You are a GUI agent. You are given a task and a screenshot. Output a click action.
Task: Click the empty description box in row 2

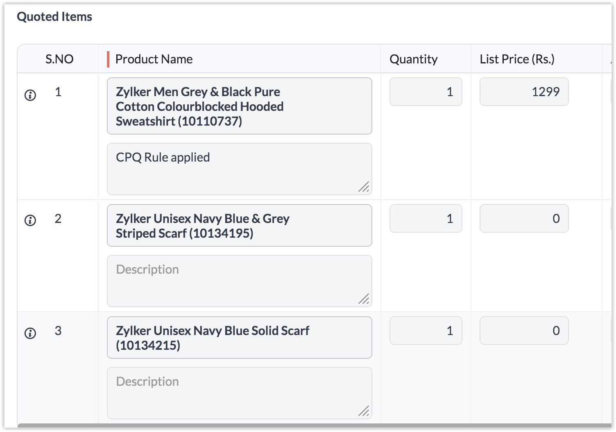239,281
